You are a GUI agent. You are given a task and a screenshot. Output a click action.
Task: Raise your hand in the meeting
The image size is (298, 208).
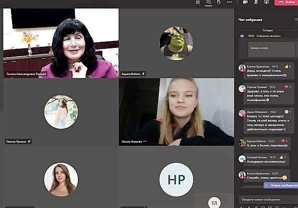[219, 2]
